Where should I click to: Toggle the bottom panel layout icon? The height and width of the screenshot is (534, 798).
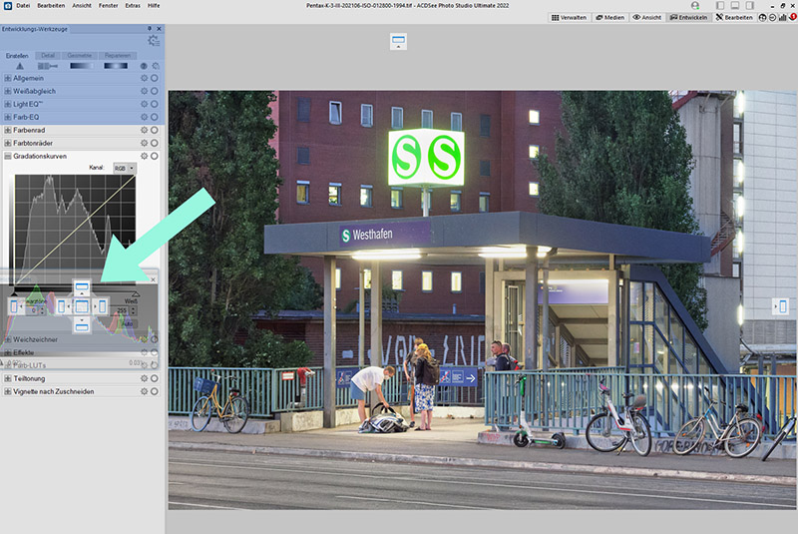(735, 6)
